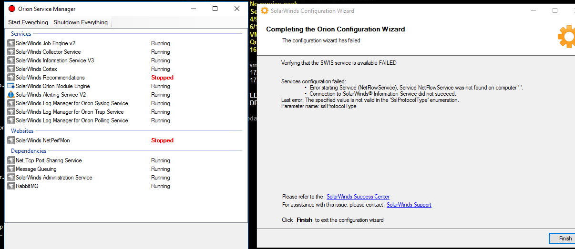Maximize the Orion Service Manager window
This screenshot has height=249, width=575.
[x=215, y=9]
